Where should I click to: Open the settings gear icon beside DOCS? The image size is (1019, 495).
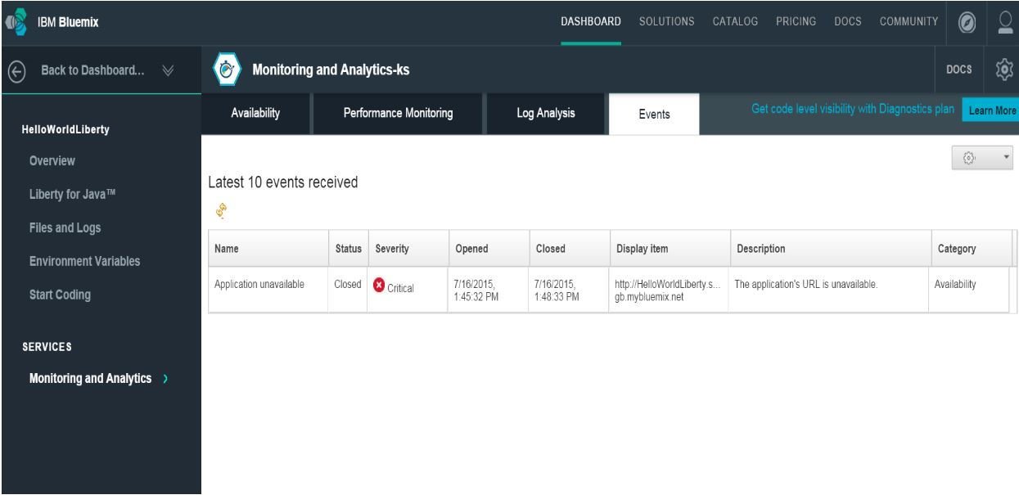1003,70
